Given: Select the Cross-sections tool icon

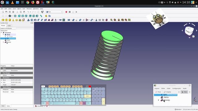Looking at the screenshot, I should (x=106, y=20).
